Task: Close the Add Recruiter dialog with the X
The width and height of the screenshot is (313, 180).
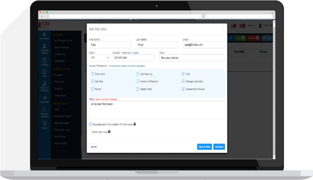Action: (224, 29)
